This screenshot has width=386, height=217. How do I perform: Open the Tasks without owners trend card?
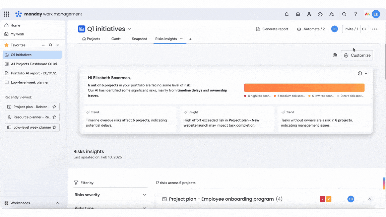coord(324,119)
